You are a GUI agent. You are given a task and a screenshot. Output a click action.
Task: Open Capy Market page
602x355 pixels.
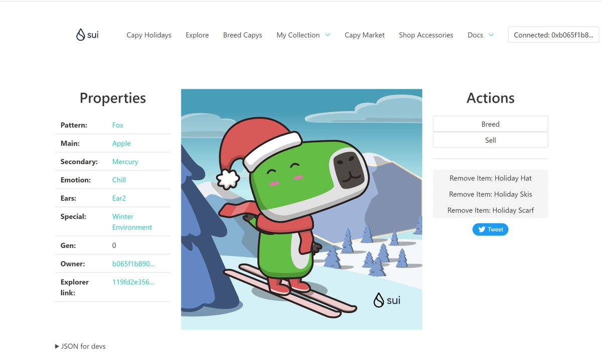[365, 35]
